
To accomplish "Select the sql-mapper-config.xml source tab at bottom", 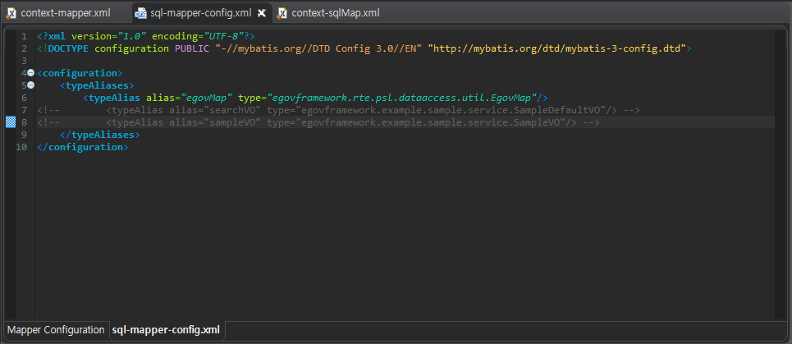I will pyautogui.click(x=166, y=330).
